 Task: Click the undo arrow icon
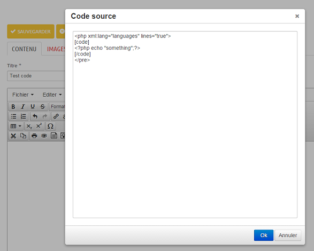(x=35, y=116)
